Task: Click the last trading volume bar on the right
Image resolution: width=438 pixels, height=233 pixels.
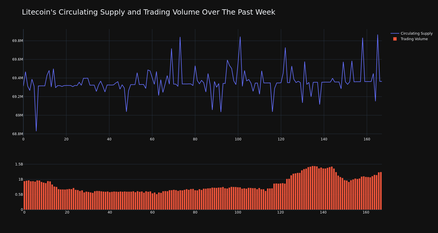Action: 381,191
